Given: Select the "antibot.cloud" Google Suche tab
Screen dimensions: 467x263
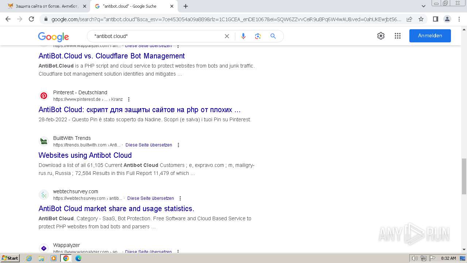Looking at the screenshot, I should point(133,6).
